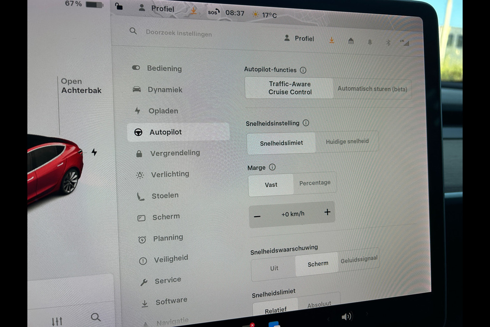490x327 pixels.
Task: Click the info icon beside Autopilot-functies
Action: pos(303,70)
